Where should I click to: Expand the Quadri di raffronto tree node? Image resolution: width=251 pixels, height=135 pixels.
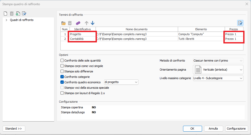pos(6,20)
